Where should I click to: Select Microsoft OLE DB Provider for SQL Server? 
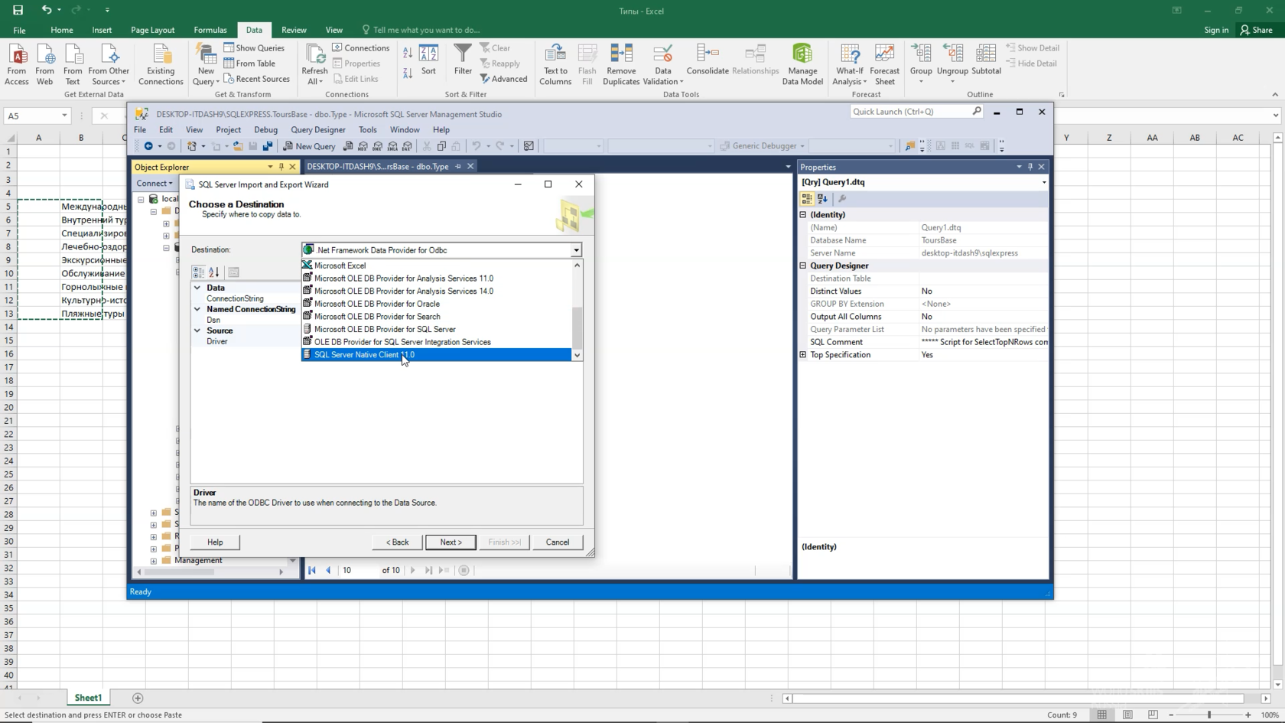437,329
